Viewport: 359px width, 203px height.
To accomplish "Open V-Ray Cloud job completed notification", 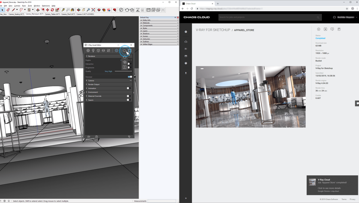I will point(332,185).
